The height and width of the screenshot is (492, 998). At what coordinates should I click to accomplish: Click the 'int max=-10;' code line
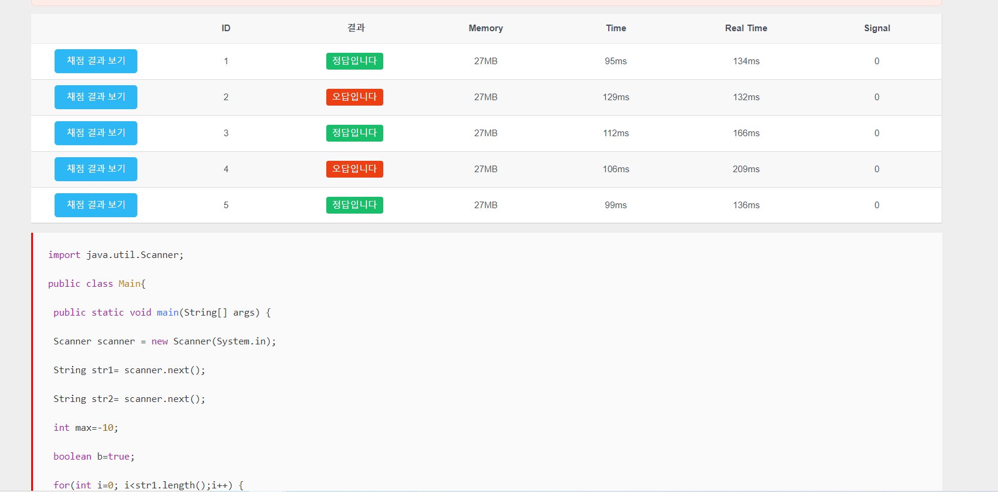pyautogui.click(x=86, y=428)
